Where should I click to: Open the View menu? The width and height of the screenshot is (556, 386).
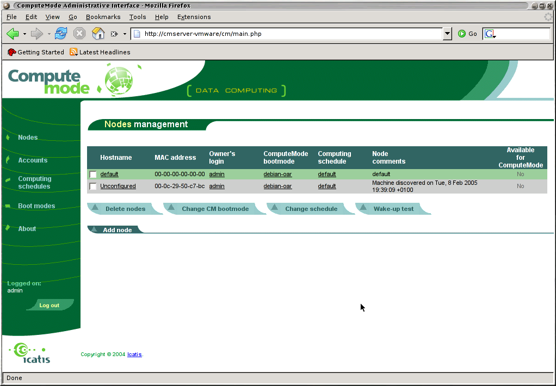tap(52, 17)
